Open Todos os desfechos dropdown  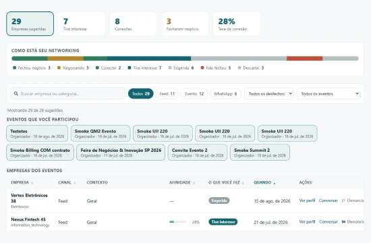click(x=268, y=94)
